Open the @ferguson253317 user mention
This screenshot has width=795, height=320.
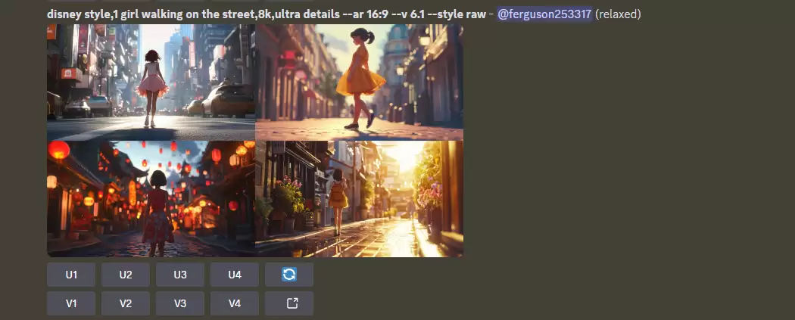coord(544,14)
